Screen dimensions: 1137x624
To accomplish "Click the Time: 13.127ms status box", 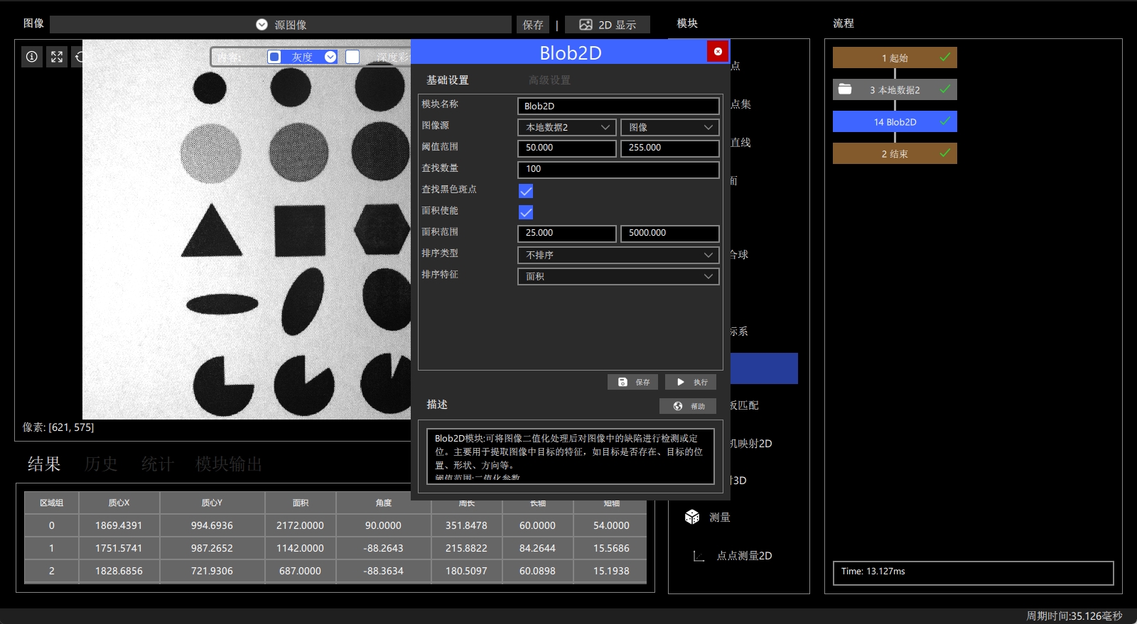I will click(973, 572).
